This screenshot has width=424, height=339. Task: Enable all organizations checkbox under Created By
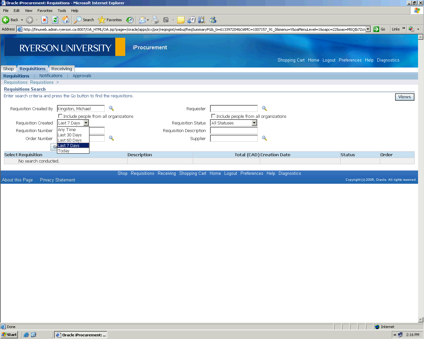pyautogui.click(x=60, y=116)
